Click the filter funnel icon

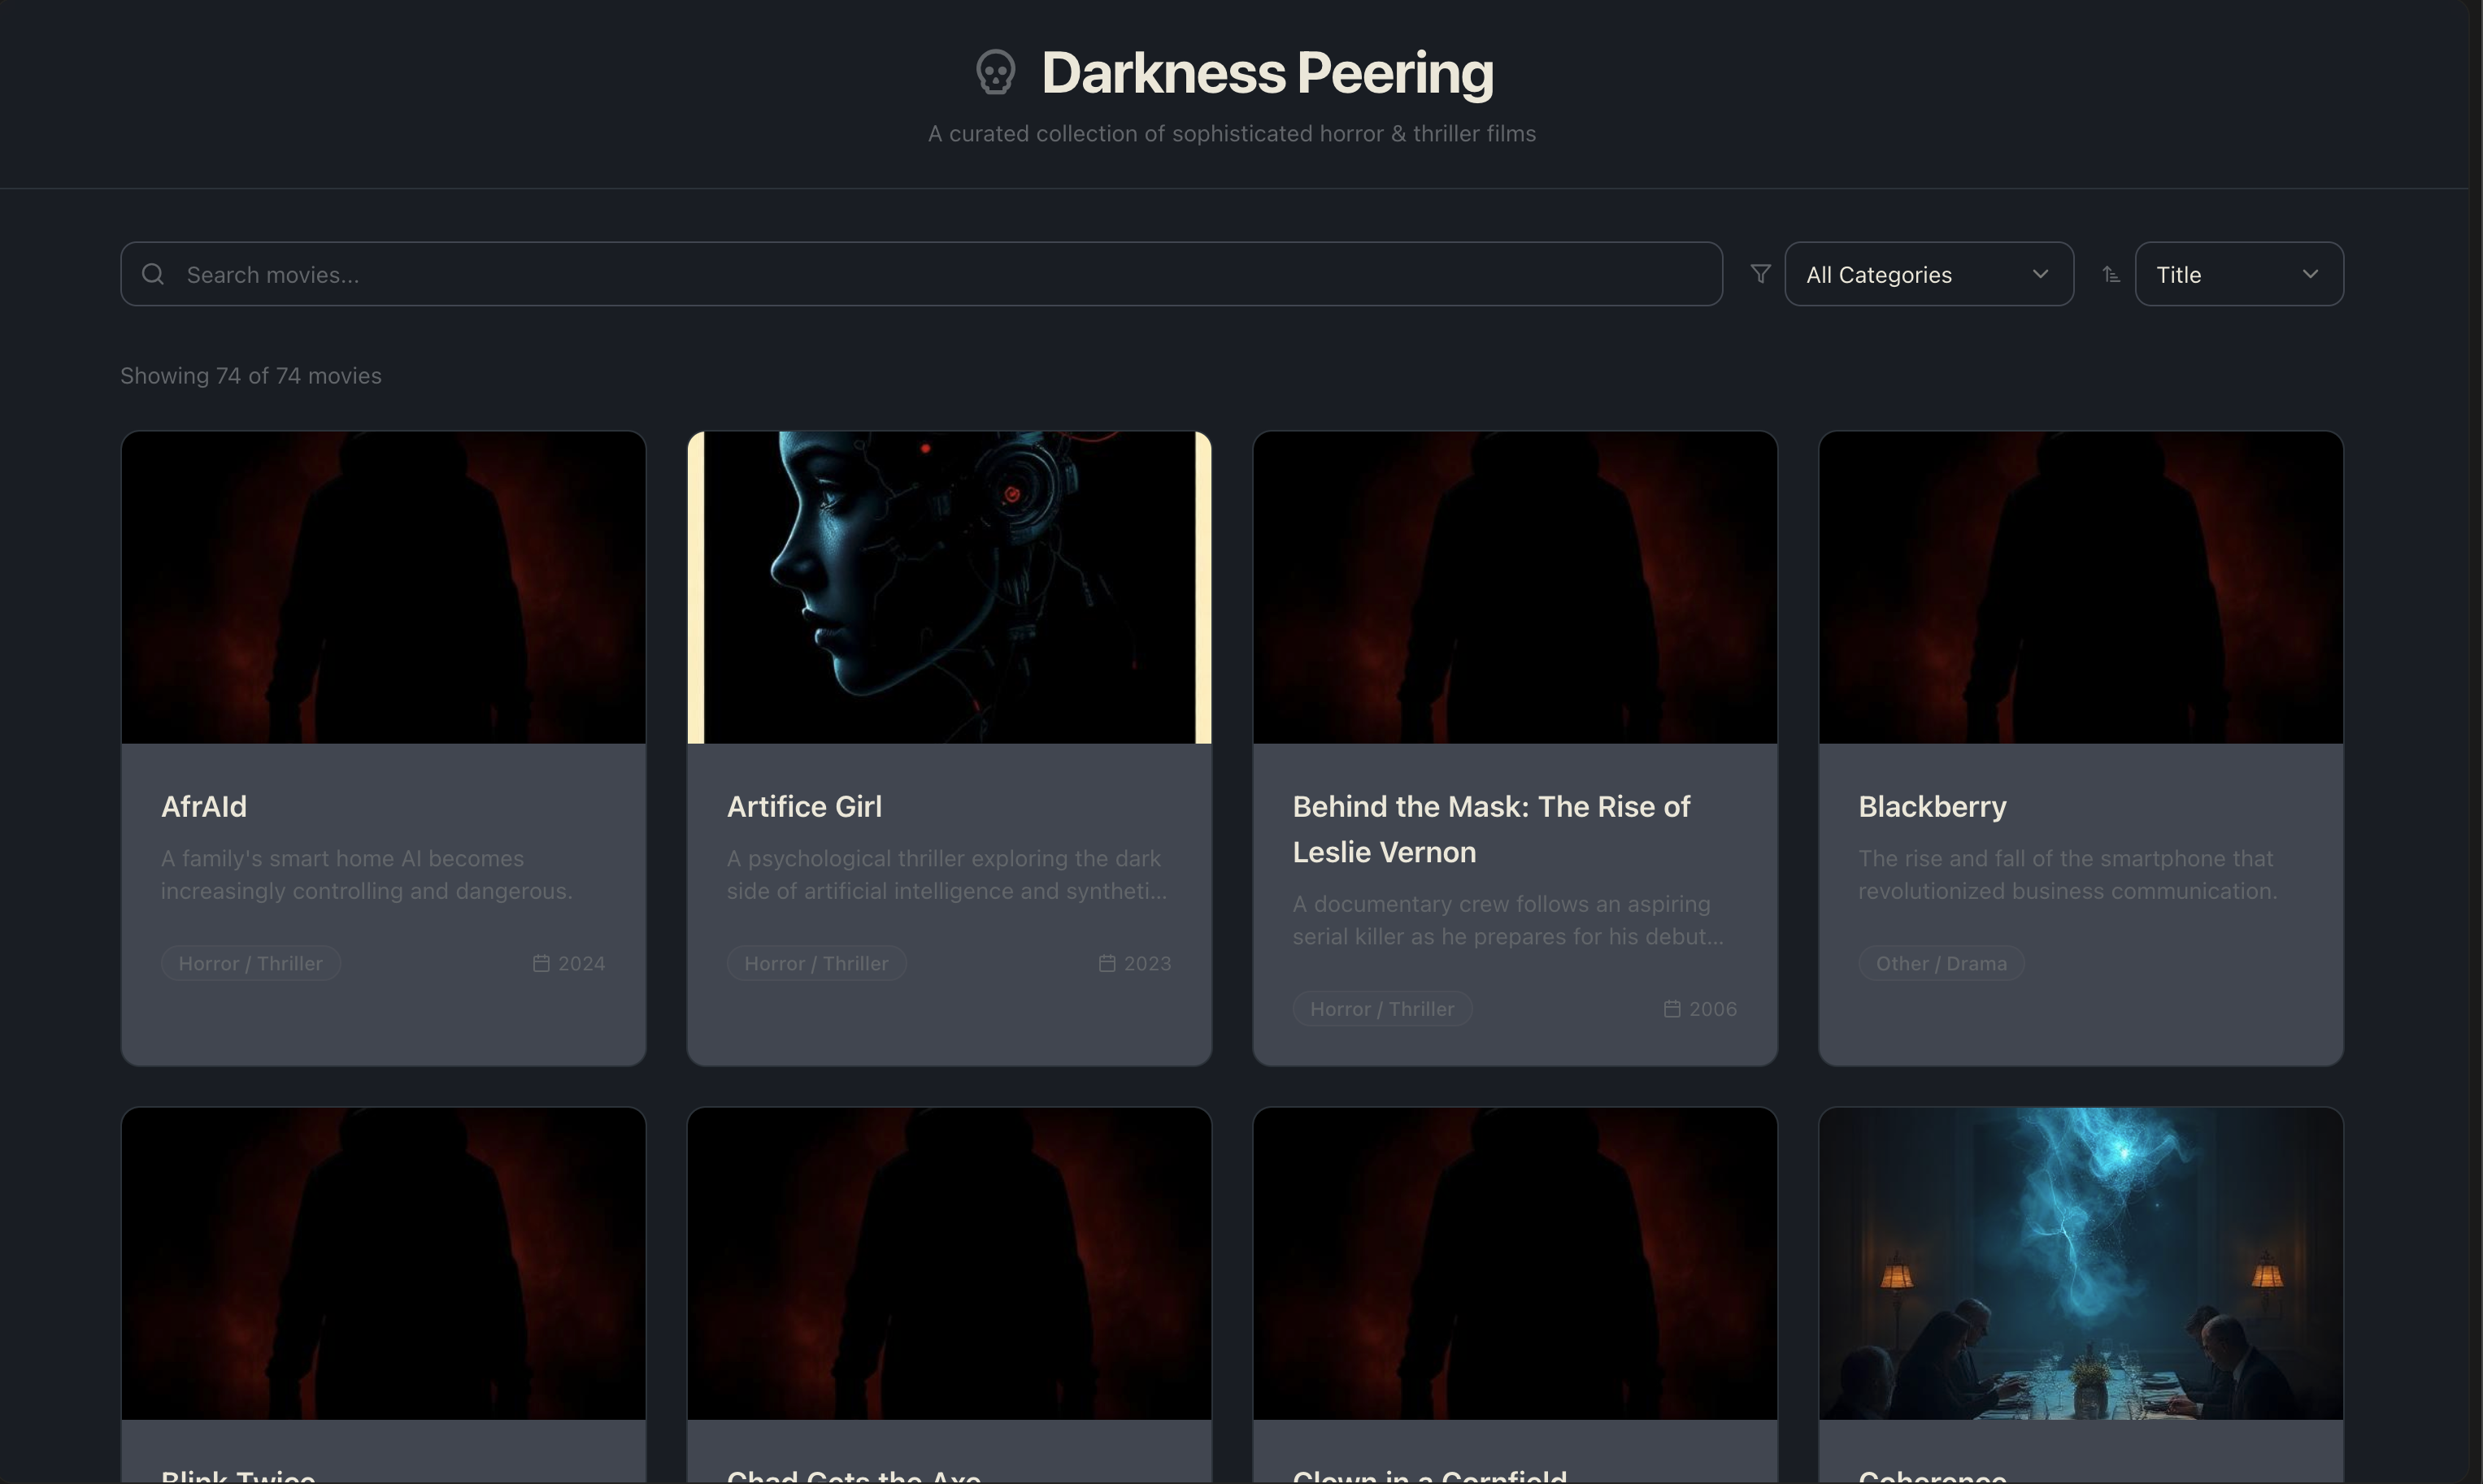(1761, 274)
